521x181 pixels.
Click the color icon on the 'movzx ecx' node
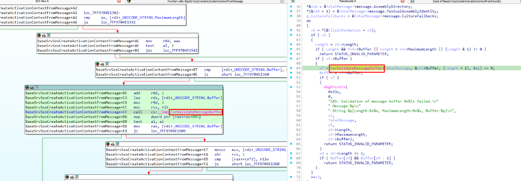tap(108, 144)
